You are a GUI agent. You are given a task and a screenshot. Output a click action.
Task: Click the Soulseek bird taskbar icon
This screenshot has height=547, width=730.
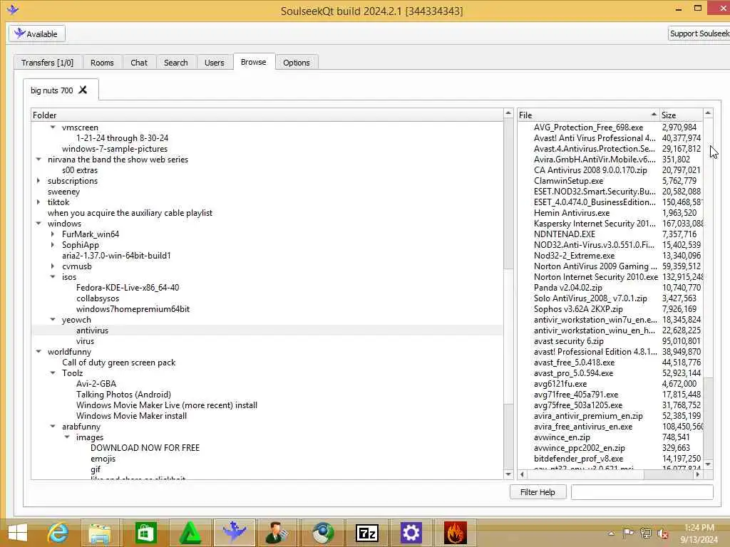pyautogui.click(x=234, y=533)
